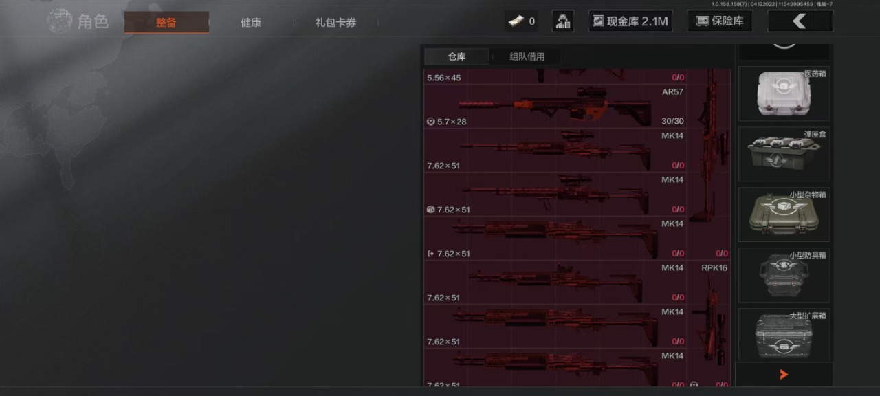Click the back arrow button
880x396 pixels.
click(800, 21)
